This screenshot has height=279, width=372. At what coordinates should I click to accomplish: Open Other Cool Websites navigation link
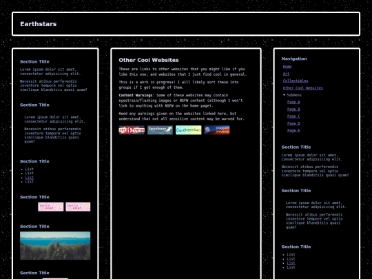302,87
